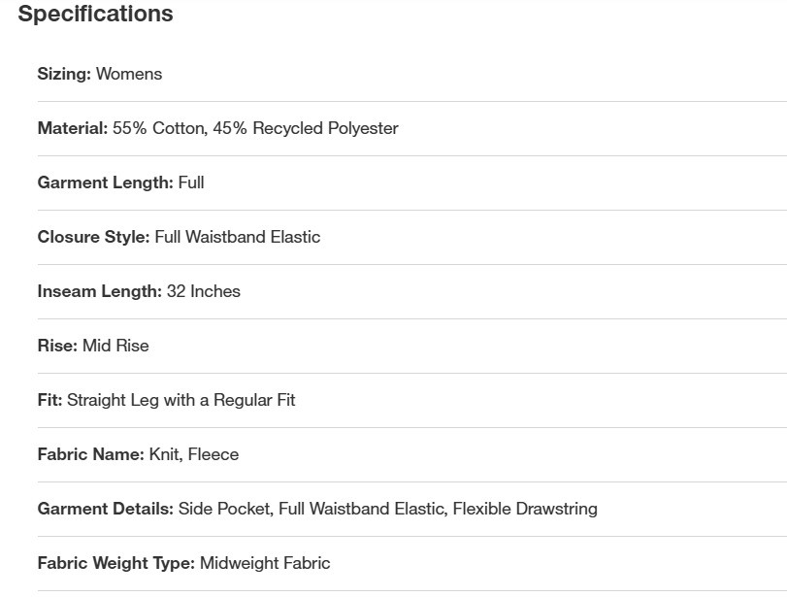Image resolution: width=787 pixels, height=597 pixels.
Task: Click the Material label
Action: [x=72, y=128]
